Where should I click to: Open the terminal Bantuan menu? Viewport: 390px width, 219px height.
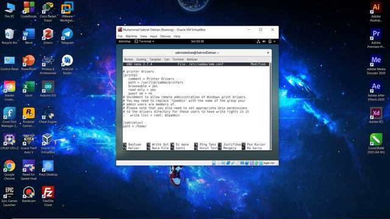pyautogui.click(x=192, y=60)
